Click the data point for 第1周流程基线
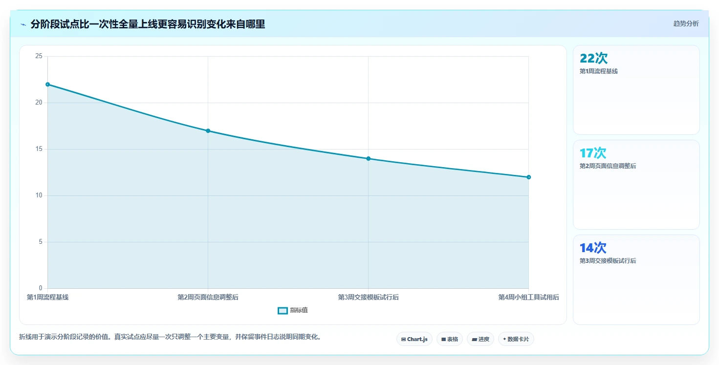The image size is (719, 365). click(48, 85)
